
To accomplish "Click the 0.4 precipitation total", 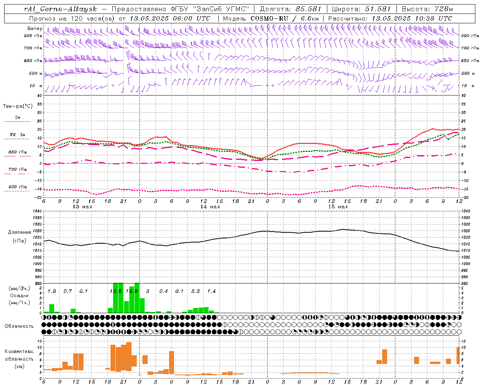I will [x=163, y=291].
